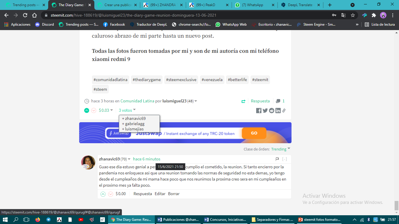
Task: Change sort order from Trending dropdown
Action: (x=281, y=149)
